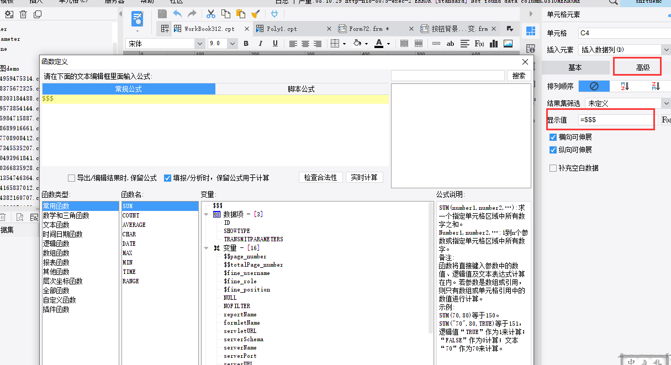Open the tab list overflow arrow

[510, 29]
